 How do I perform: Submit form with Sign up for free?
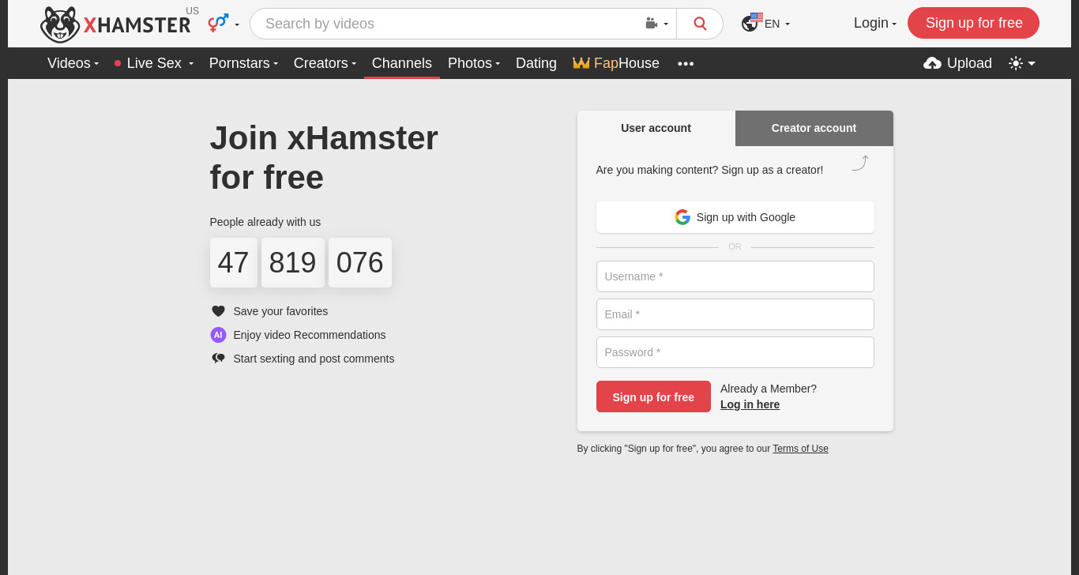[653, 396]
